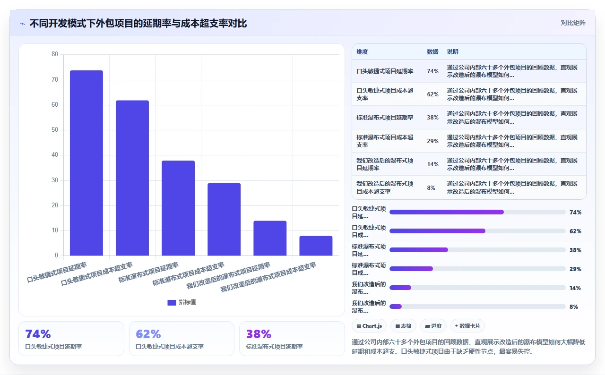Screen dimensions: 605x375
Task: Open the 74% 口头敏捷式项目延期率 data card
Action: coord(71,339)
